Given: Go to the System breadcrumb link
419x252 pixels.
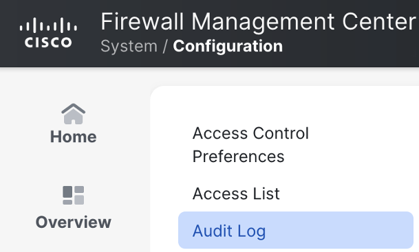Looking at the screenshot, I should [129, 47].
